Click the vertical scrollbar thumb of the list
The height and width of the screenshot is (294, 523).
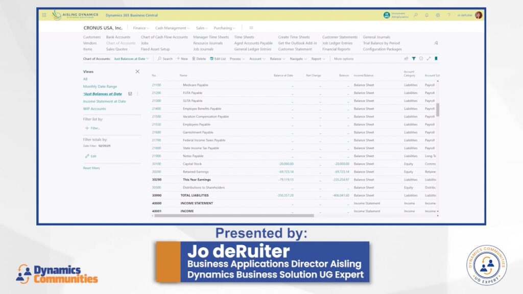point(438,110)
